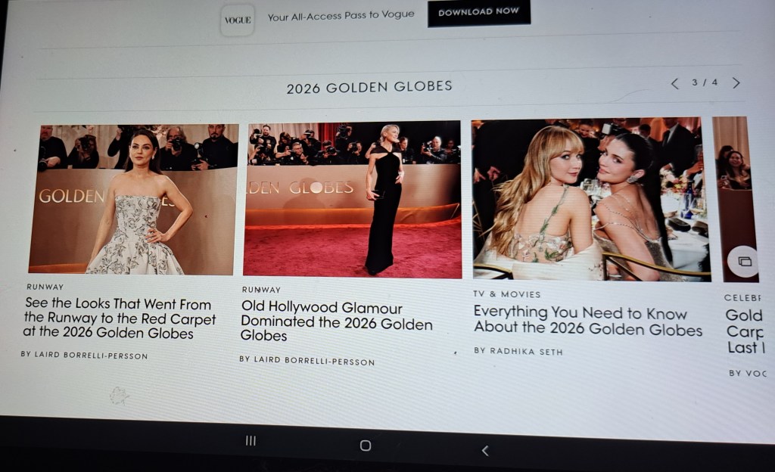Select Runway category above 'See the Looks' headline
Viewport: 775px width, 472px height.
(45, 287)
